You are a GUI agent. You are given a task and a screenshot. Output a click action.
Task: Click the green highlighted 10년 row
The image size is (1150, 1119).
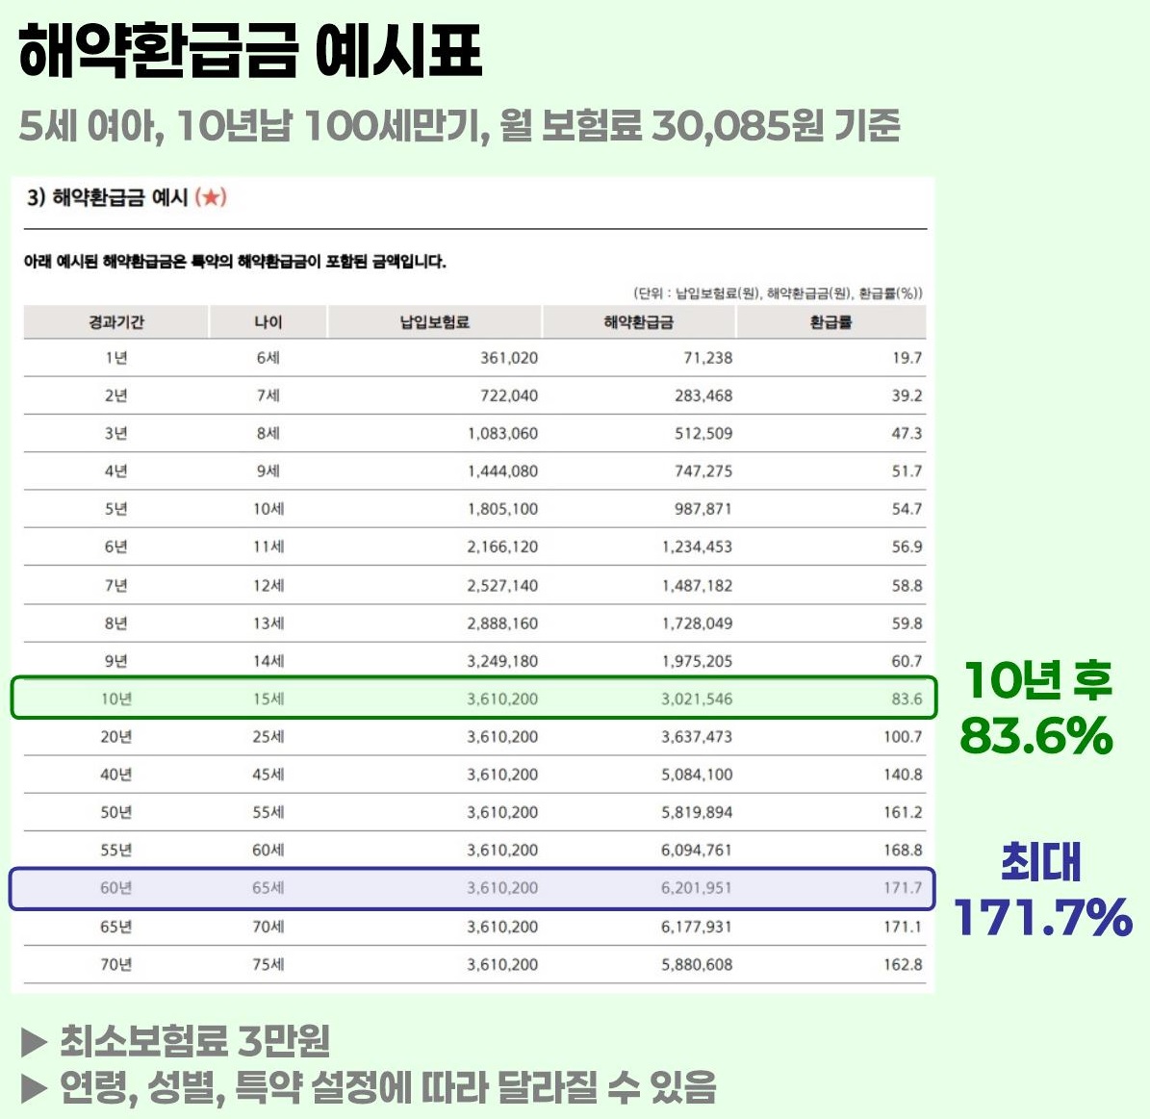pos(473,699)
